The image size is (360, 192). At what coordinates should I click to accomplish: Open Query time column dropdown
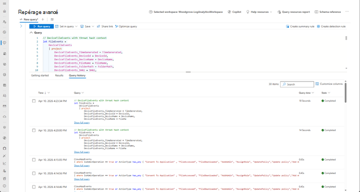pos(306,93)
